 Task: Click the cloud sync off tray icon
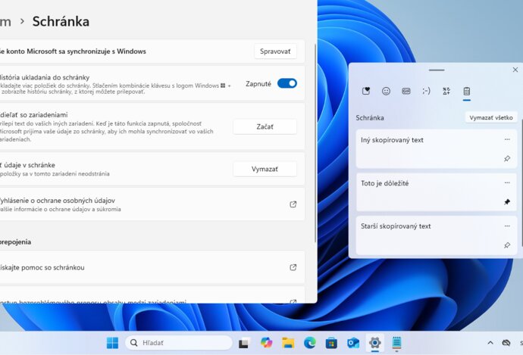(506, 343)
